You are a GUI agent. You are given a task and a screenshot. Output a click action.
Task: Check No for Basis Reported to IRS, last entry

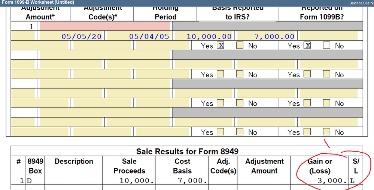240,132
